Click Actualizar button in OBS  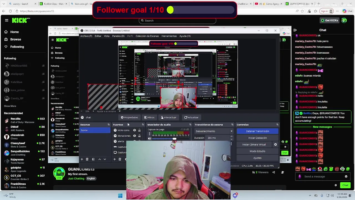point(191,117)
